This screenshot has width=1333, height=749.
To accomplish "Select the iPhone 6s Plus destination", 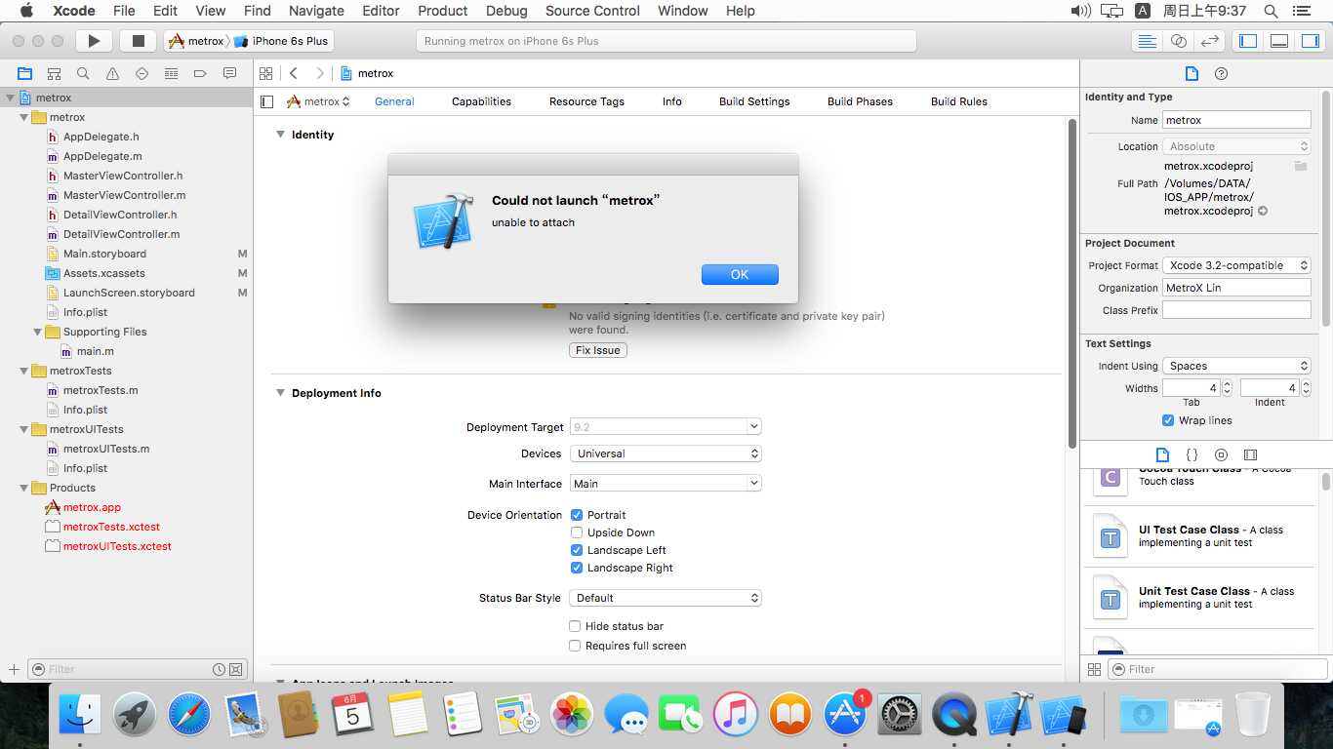I will (x=282, y=41).
